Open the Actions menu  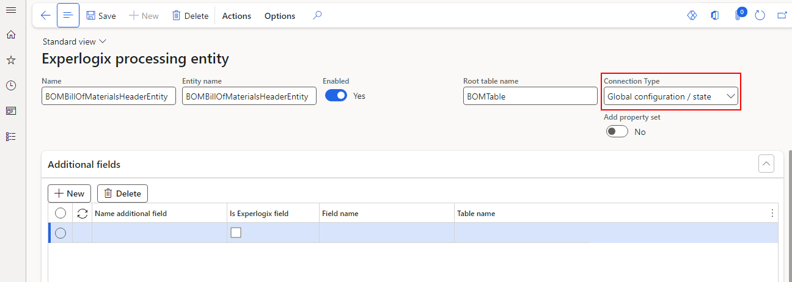[x=237, y=16]
